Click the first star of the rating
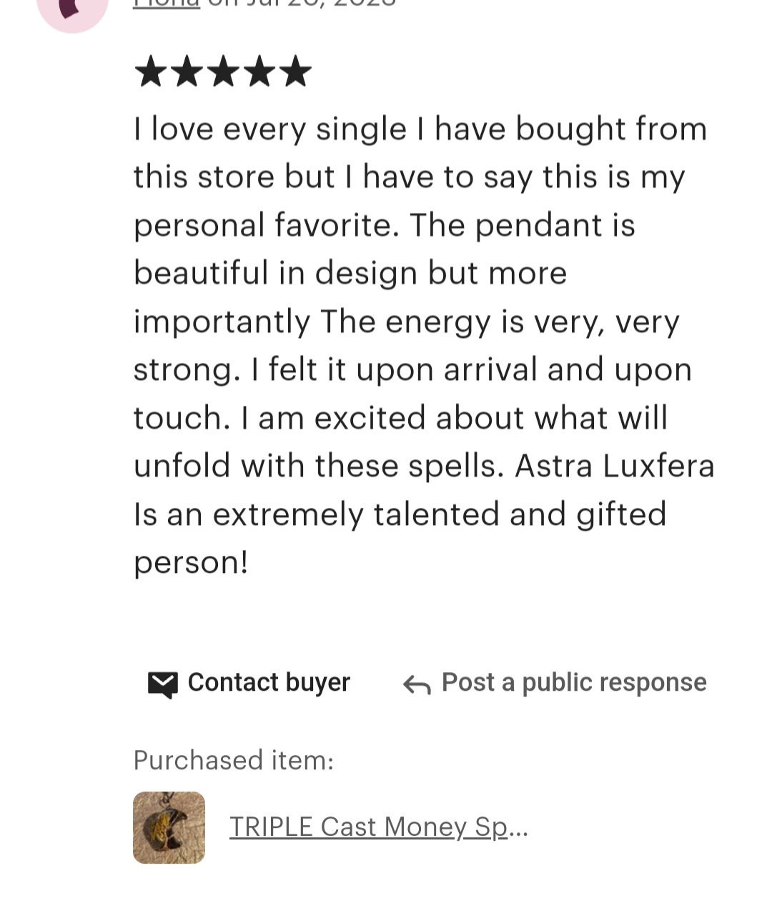 point(150,71)
